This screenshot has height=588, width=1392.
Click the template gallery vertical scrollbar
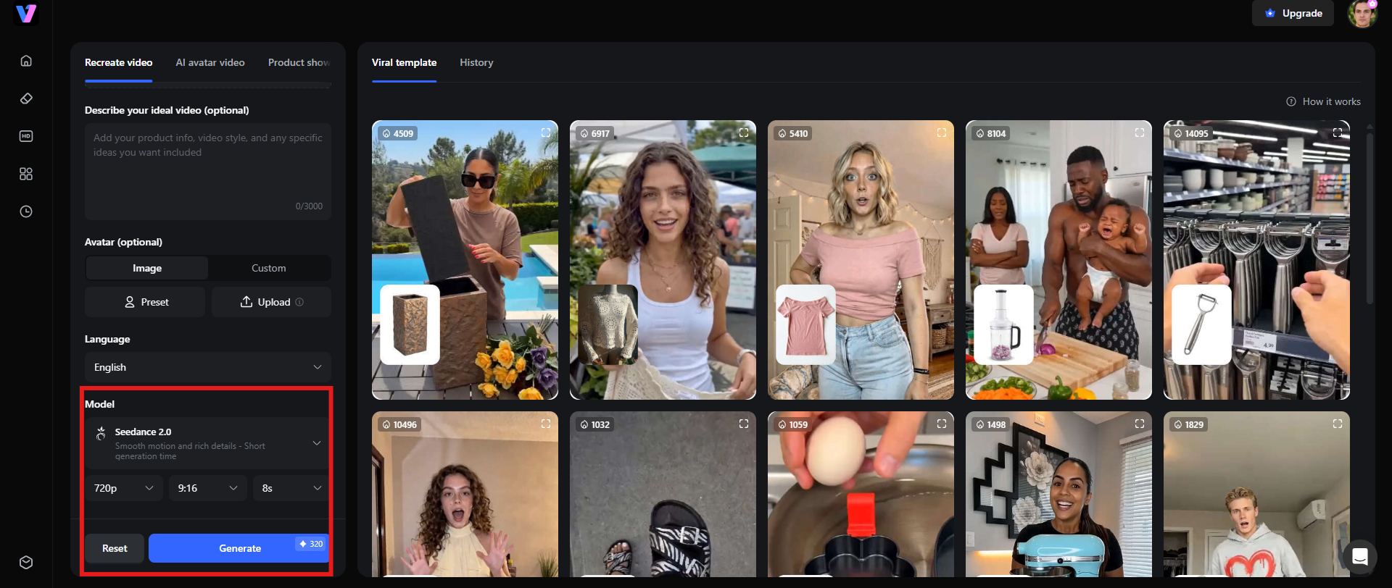pos(1370,217)
